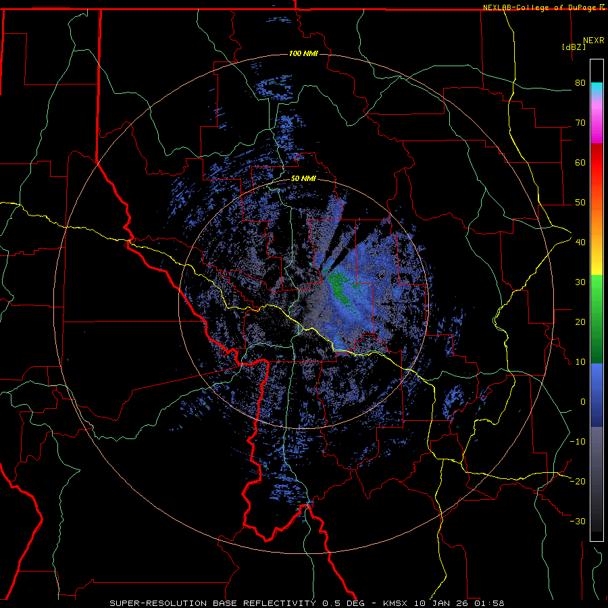Click the [dBZ] legend unit label

click(x=574, y=47)
